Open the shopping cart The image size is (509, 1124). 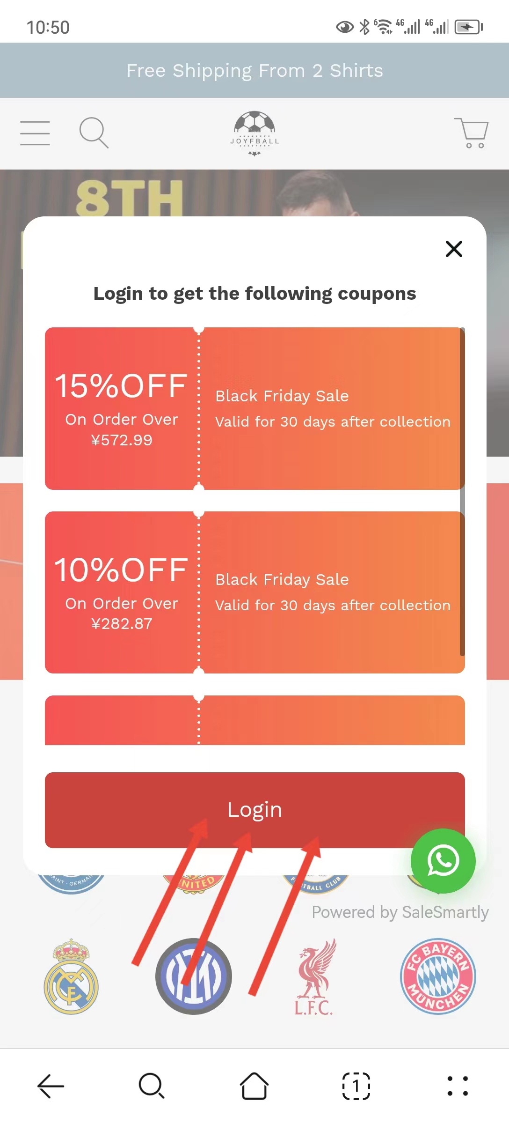[x=471, y=133]
